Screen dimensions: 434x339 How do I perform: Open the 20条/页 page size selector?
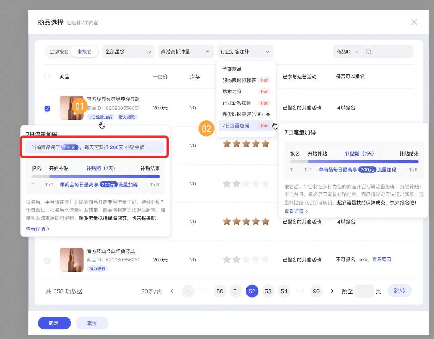pos(152,291)
